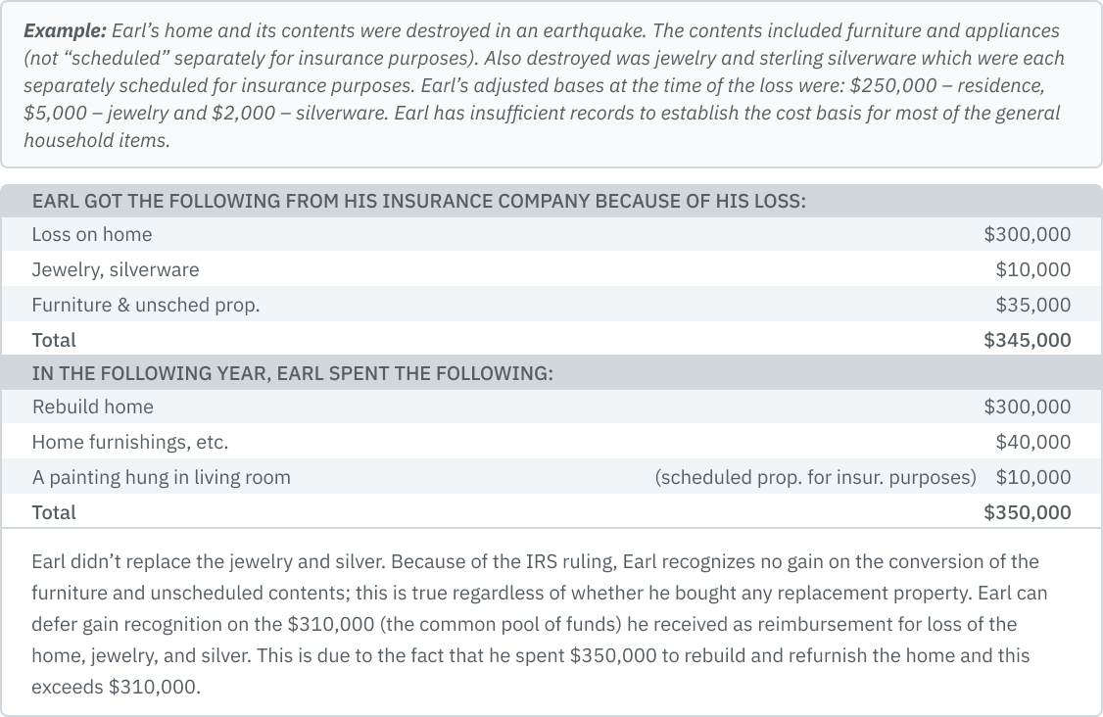Click the bold $345,000 insurance total
The image size is (1103, 717).
[x=1027, y=340]
